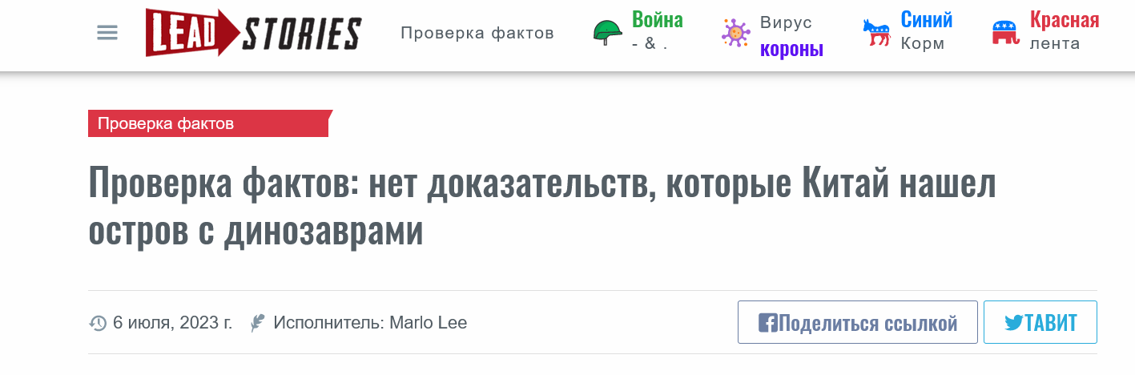1135x375 pixels.
Task: Open the Война section link
Action: click(x=657, y=30)
